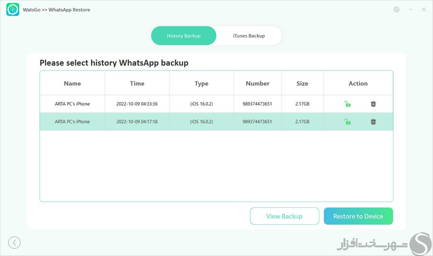
Task: Click the unlock icon for the 04:17:18 backup
Action: pos(347,122)
